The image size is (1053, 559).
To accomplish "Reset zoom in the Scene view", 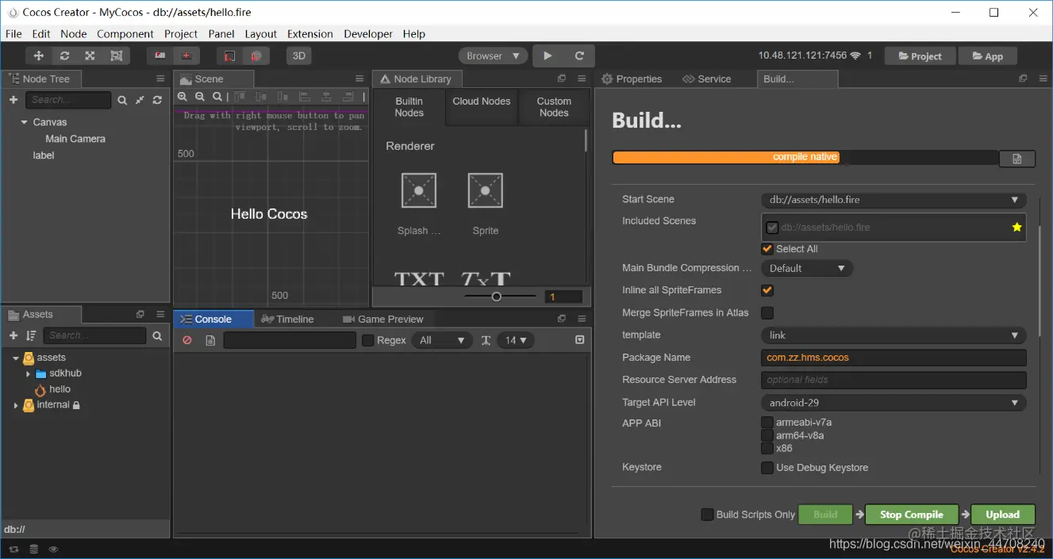I will click(x=217, y=97).
